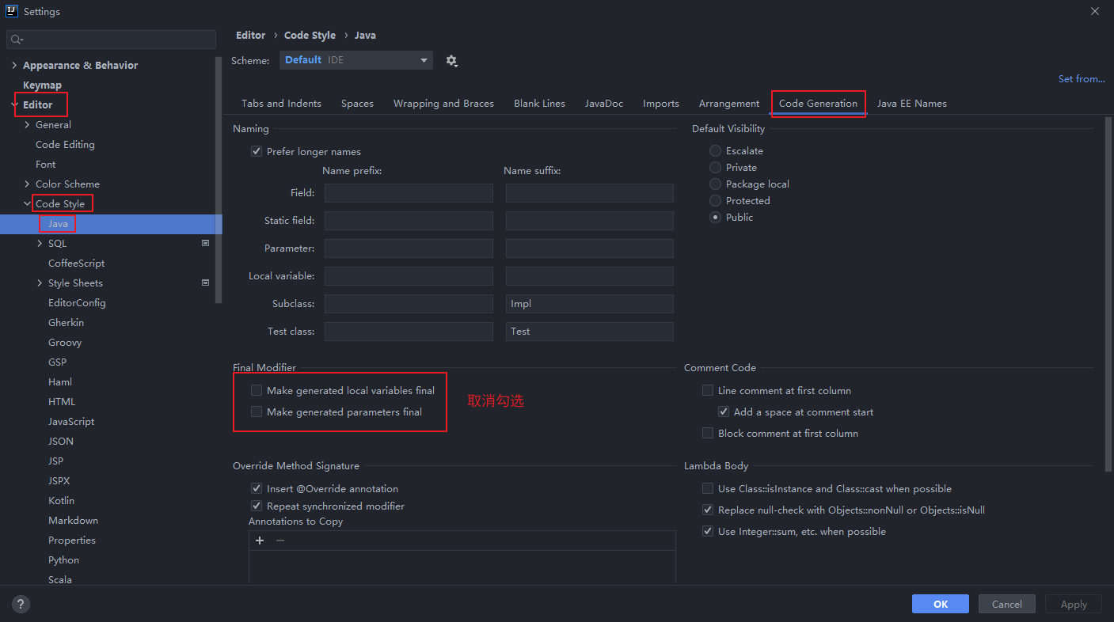The width and height of the screenshot is (1114, 622).
Task: Expand the SQL code style node
Action: click(x=40, y=244)
